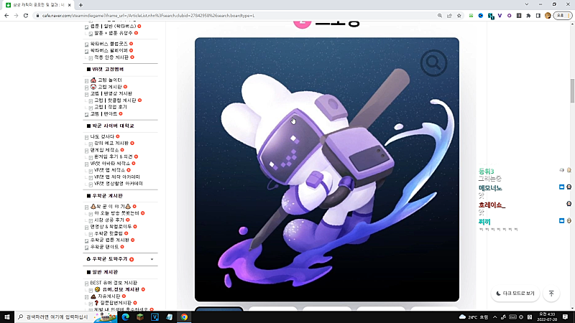Click the taskbar weather widget
Screen dimensions: 575x323
pyautogui.click(x=474, y=317)
